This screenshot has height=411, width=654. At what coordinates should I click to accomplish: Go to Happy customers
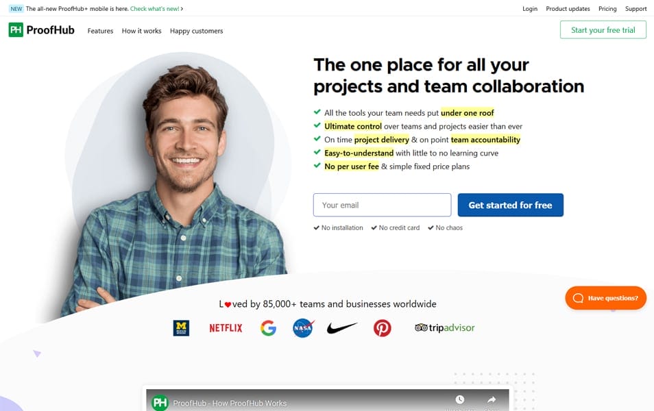pyautogui.click(x=196, y=31)
